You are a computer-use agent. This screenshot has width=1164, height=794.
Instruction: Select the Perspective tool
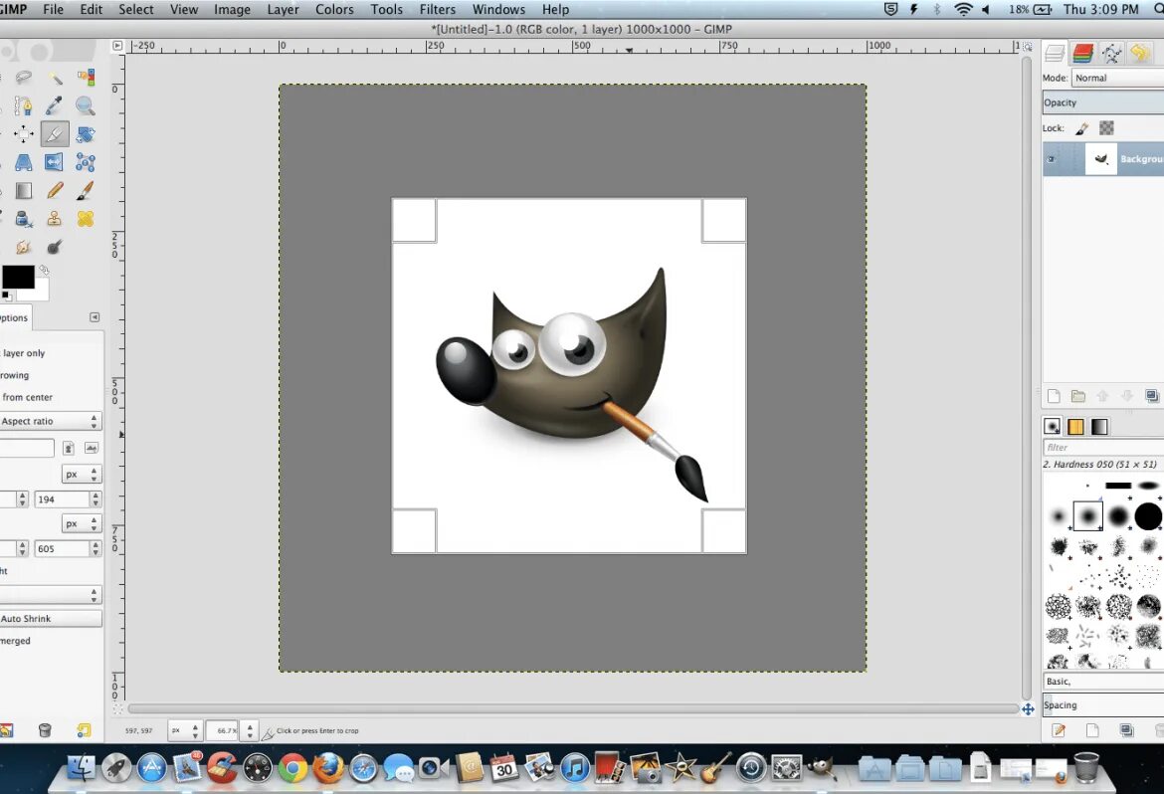pyautogui.click(x=24, y=162)
